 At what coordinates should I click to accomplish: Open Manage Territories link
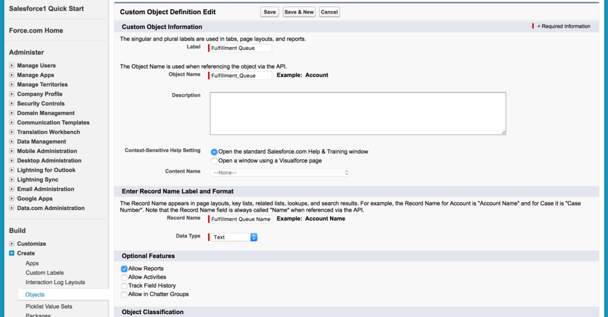pos(42,84)
